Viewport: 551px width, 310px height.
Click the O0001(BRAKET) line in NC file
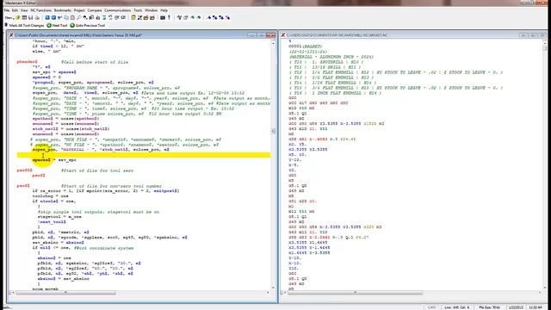(x=305, y=46)
